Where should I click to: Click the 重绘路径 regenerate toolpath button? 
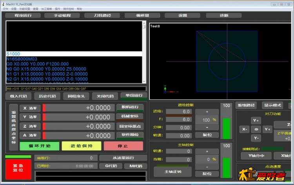pos(246,105)
